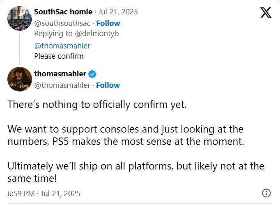
Task: Click the "Please confirm" reply text
Action: point(58,56)
